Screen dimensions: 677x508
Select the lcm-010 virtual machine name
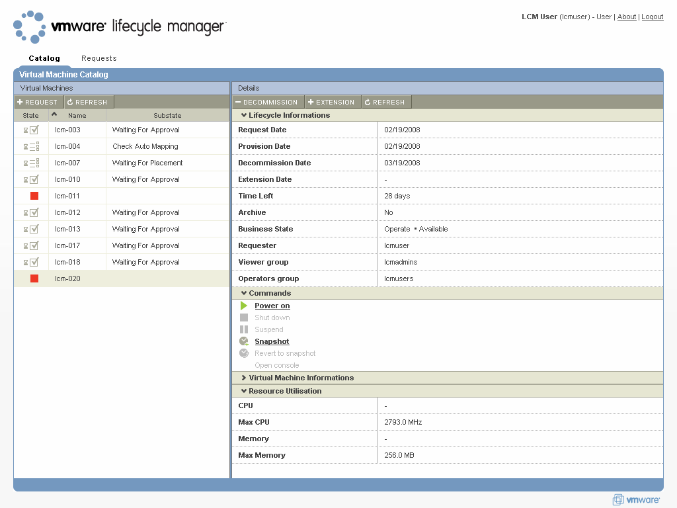pyautogui.click(x=67, y=179)
